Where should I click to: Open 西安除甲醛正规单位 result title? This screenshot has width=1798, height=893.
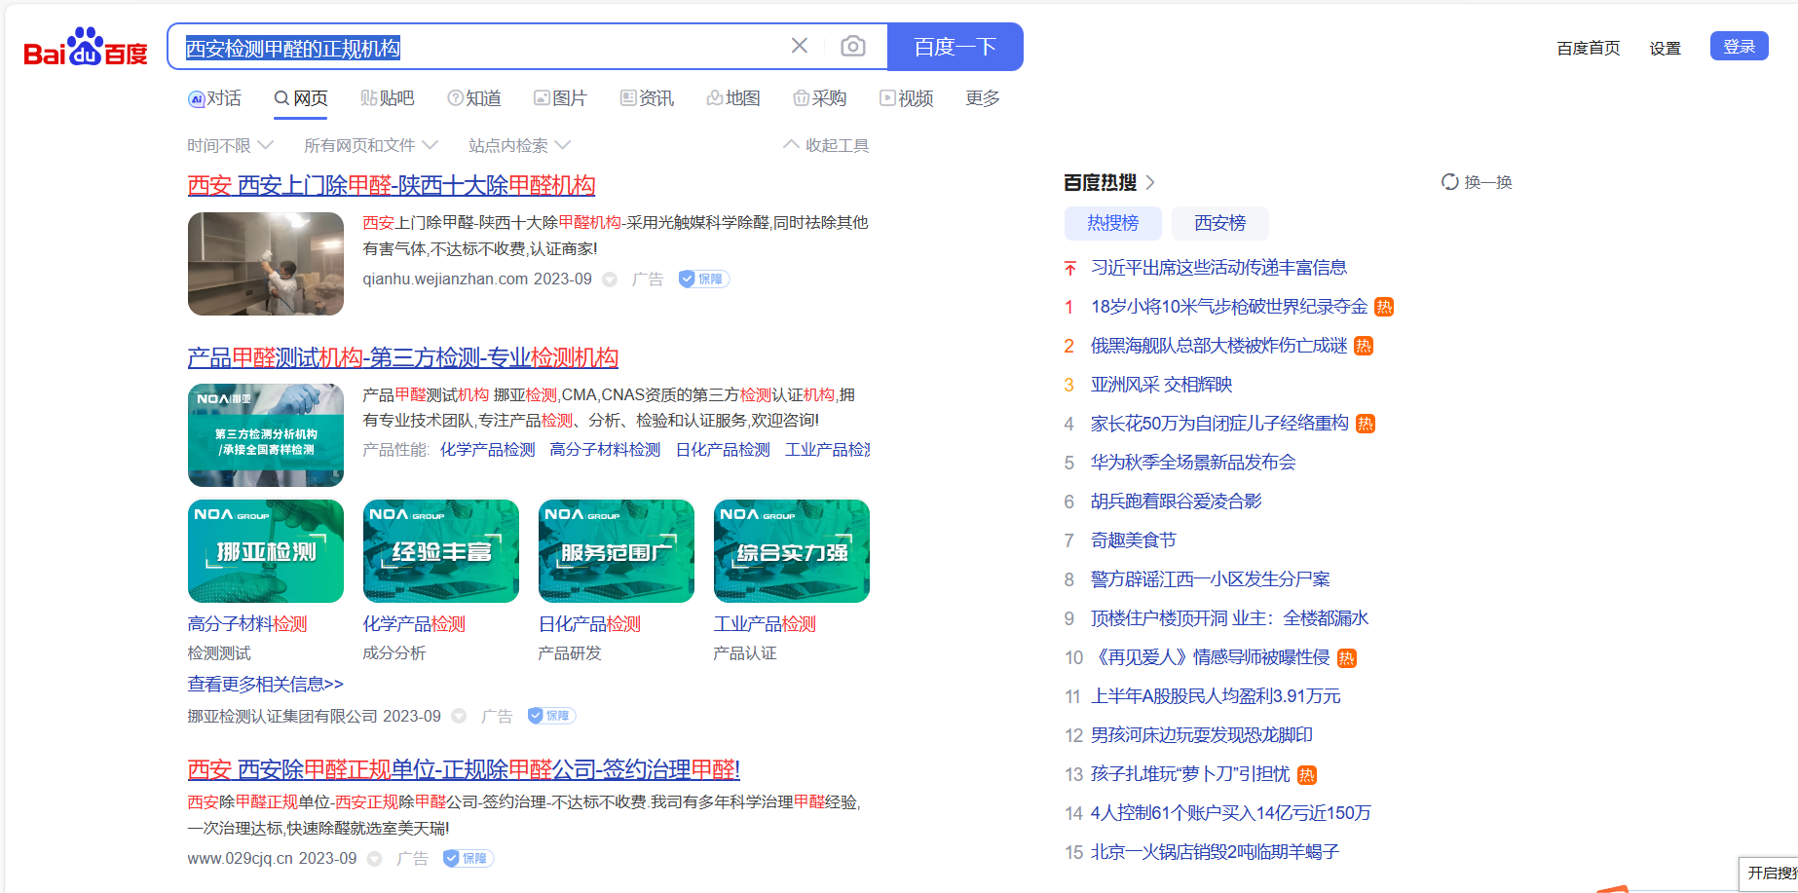pyautogui.click(x=464, y=769)
